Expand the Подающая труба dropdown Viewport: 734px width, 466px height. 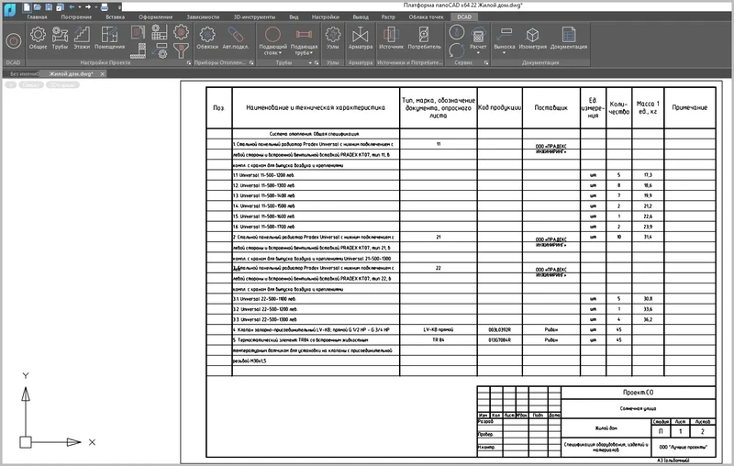[x=304, y=53]
